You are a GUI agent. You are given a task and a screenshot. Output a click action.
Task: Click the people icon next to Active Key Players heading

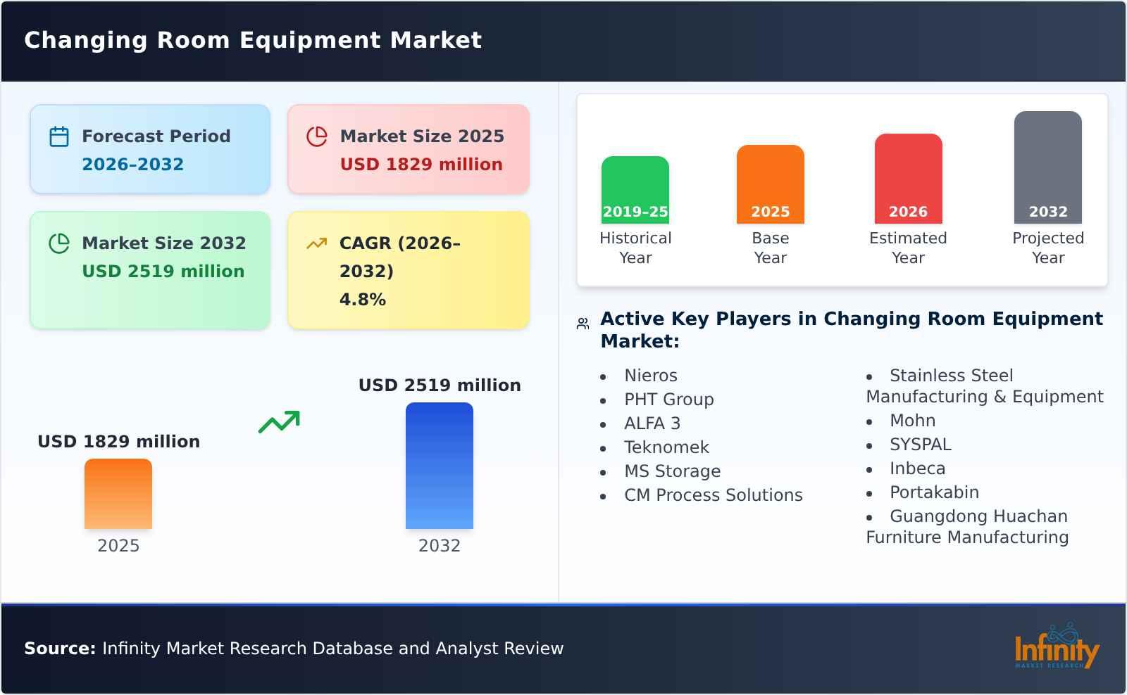tap(582, 321)
